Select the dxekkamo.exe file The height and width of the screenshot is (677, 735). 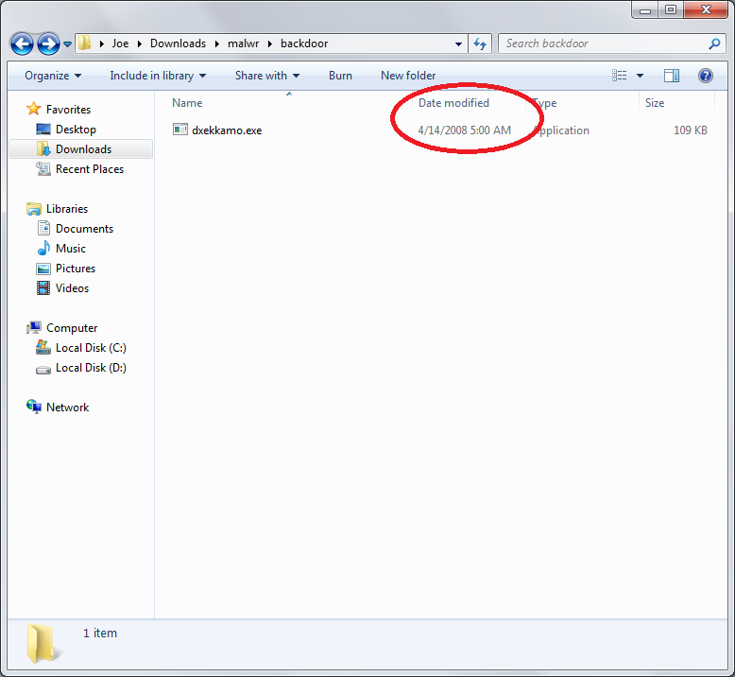click(x=227, y=130)
